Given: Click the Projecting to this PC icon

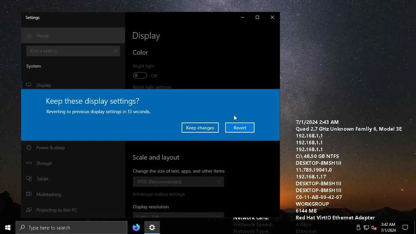Looking at the screenshot, I should pos(29,210).
